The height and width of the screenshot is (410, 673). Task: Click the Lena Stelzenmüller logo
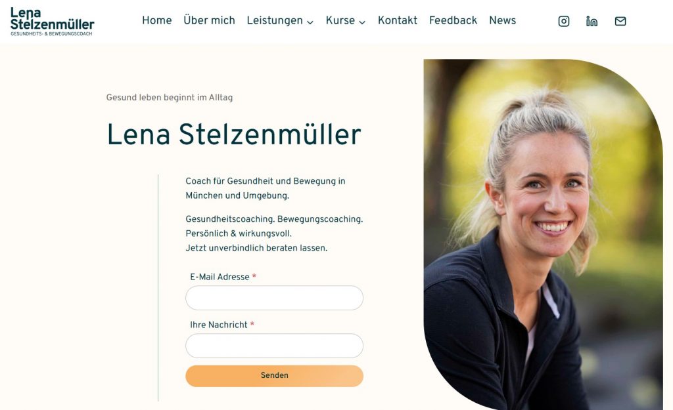(52, 22)
